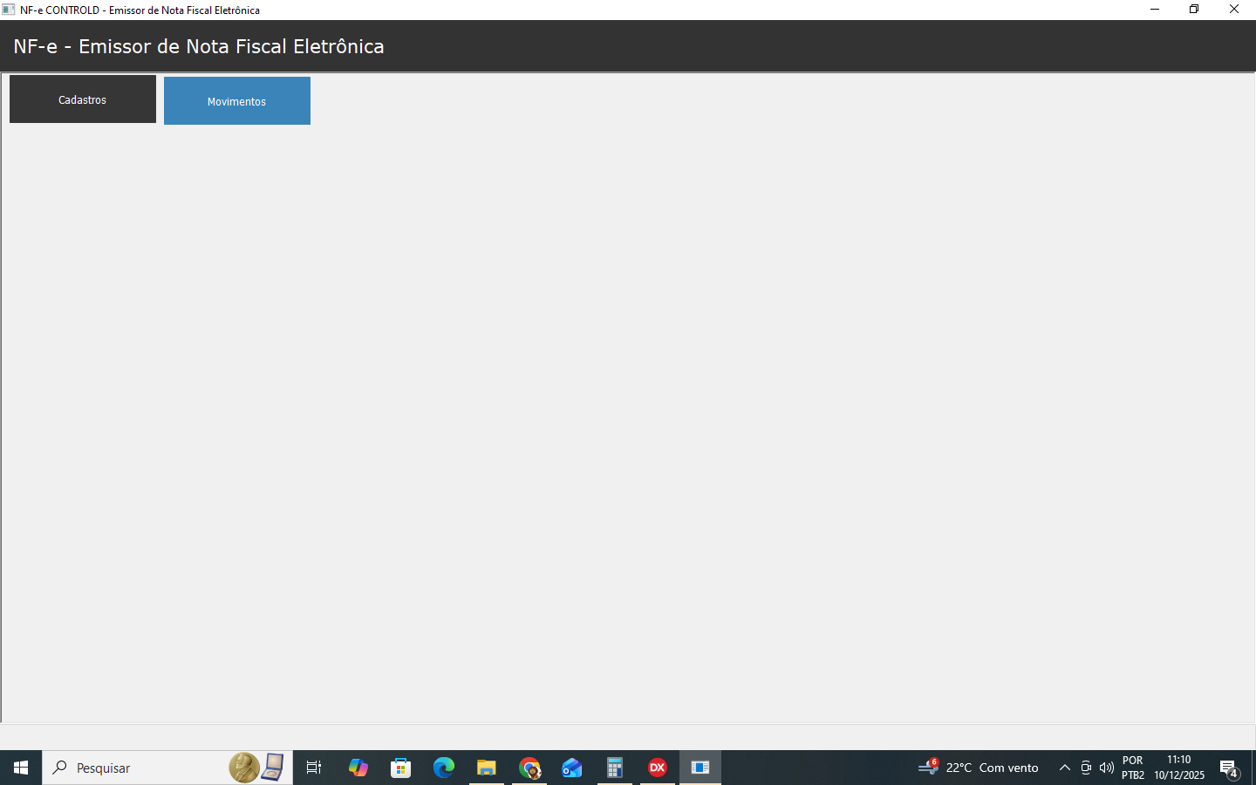Switch to the red DX app

658,768
